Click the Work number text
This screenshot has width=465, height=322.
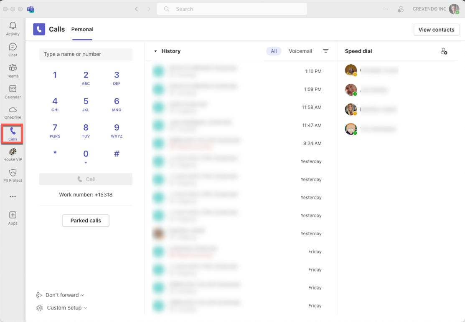[86, 195]
